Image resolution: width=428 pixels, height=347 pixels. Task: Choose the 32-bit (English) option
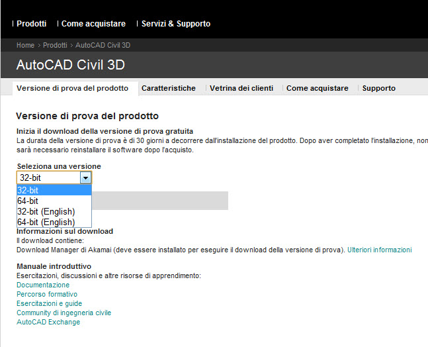coord(54,211)
